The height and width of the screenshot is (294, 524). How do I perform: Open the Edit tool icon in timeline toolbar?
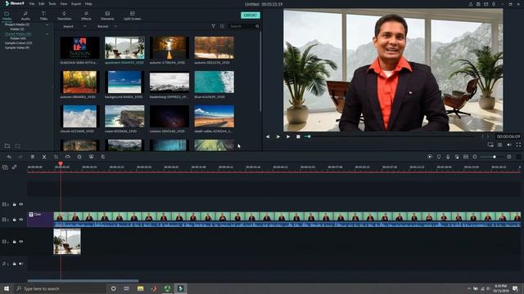[103, 157]
